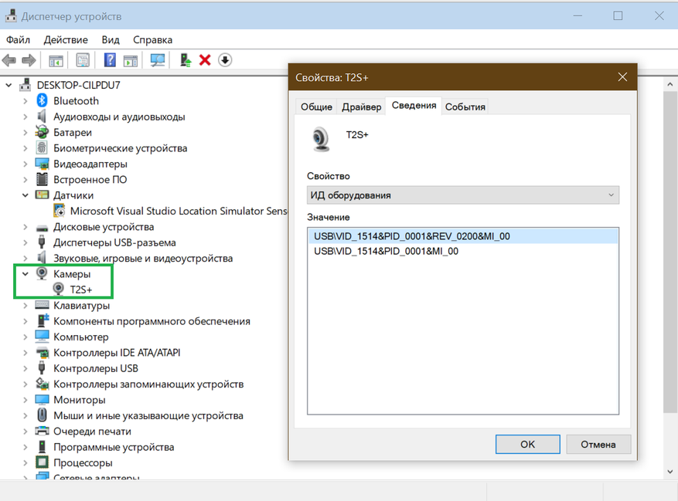
Task: Click the Дисковые устройства drive icon
Action: coord(42,227)
